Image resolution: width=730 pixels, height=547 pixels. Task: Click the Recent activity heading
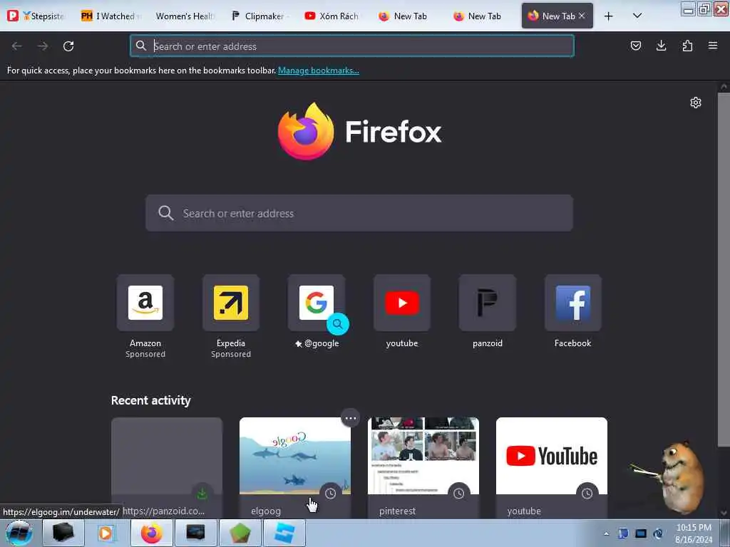[151, 400]
